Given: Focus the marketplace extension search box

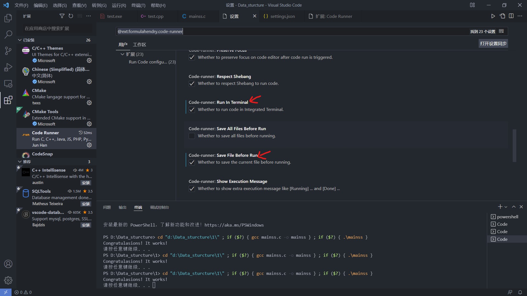Looking at the screenshot, I should [x=57, y=29].
